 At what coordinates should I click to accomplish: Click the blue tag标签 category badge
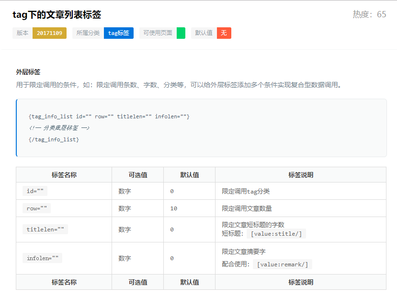[118, 33]
